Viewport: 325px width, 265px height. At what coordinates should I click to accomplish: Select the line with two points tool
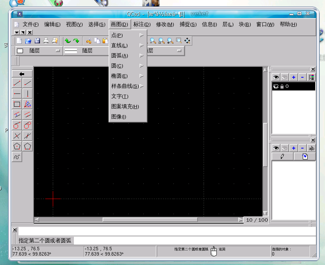click(x=17, y=83)
